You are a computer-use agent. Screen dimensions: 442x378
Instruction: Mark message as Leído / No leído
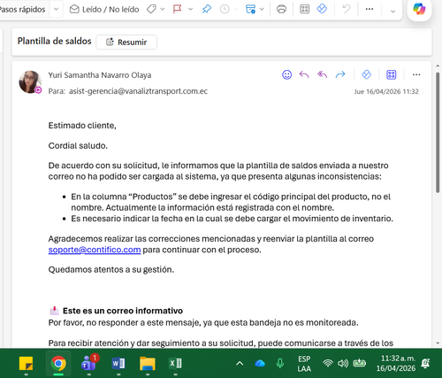pyautogui.click(x=104, y=10)
